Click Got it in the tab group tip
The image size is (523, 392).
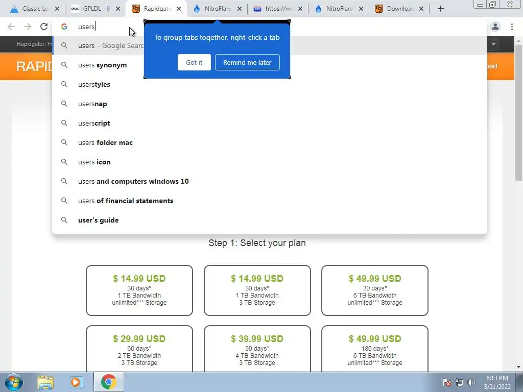tap(194, 62)
